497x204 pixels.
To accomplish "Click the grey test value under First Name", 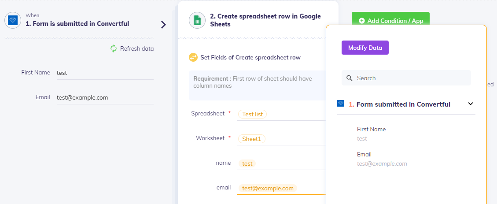I will click(x=362, y=139).
